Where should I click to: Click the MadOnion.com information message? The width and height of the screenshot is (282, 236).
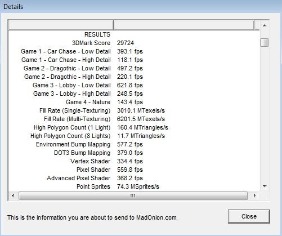coord(92,217)
